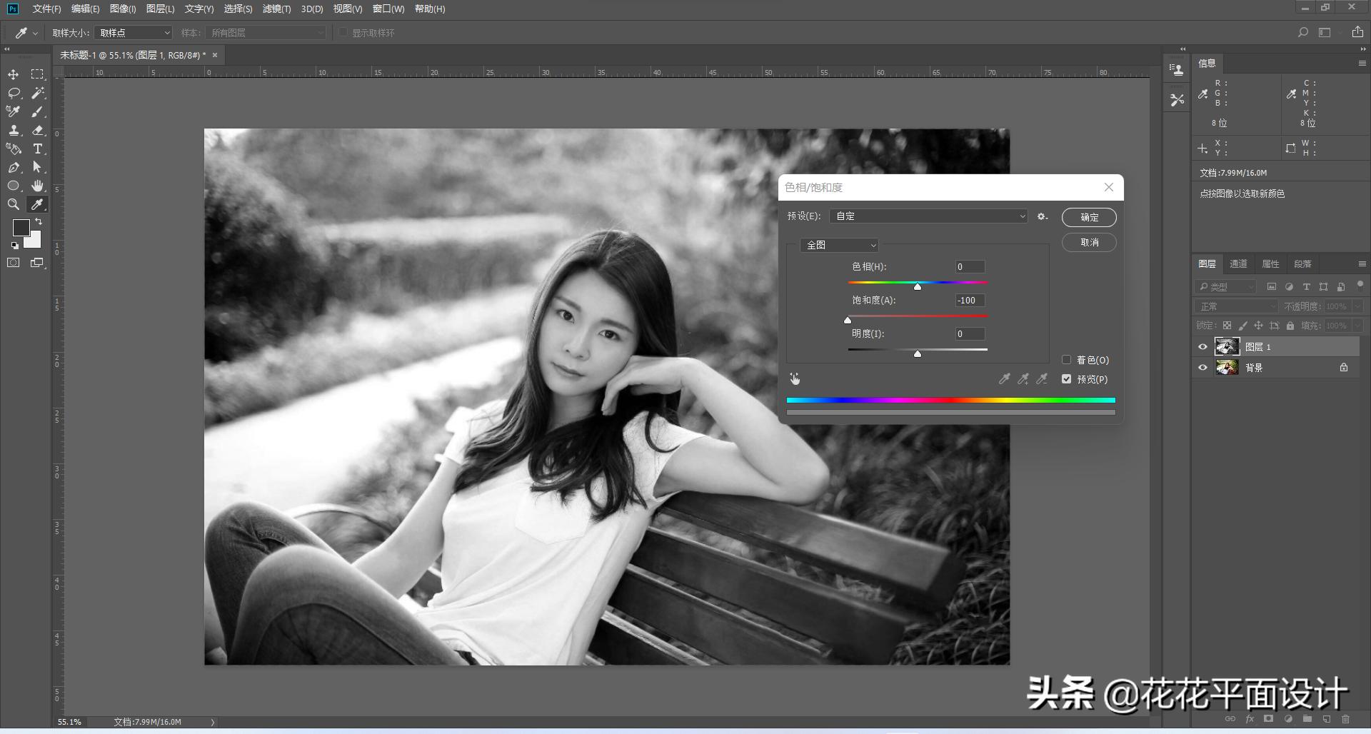This screenshot has width=1371, height=734.
Task: Enable the 着色 colorize checkbox
Action: coord(1067,360)
